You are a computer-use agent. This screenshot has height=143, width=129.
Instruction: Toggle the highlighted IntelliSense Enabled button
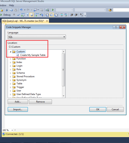tap(31, 15)
